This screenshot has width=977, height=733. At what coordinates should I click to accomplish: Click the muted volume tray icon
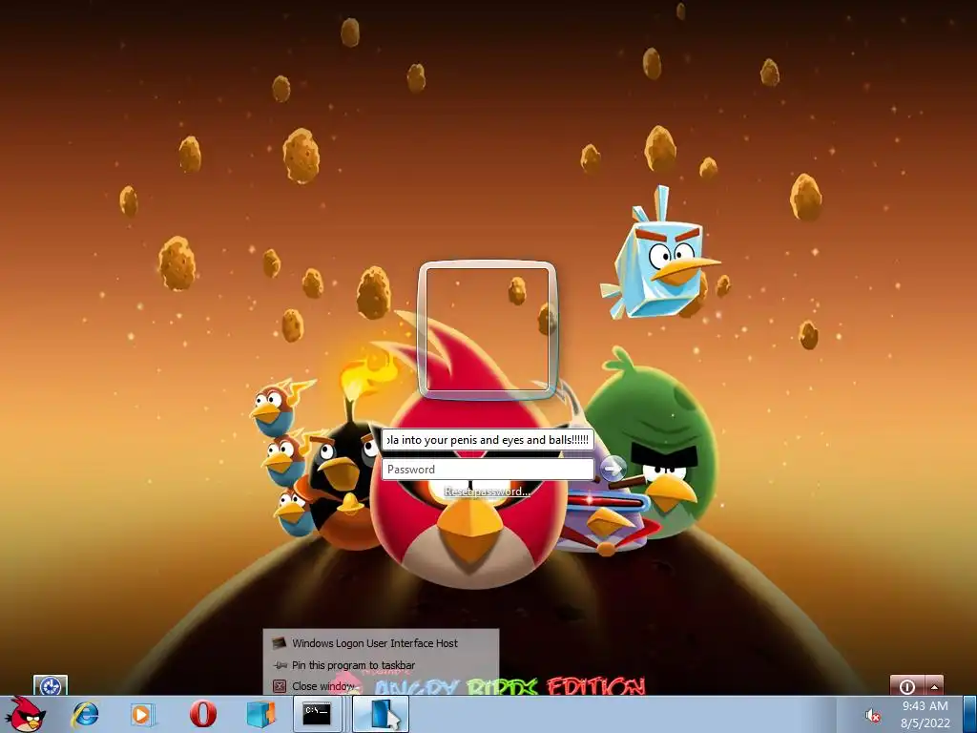[872, 716]
